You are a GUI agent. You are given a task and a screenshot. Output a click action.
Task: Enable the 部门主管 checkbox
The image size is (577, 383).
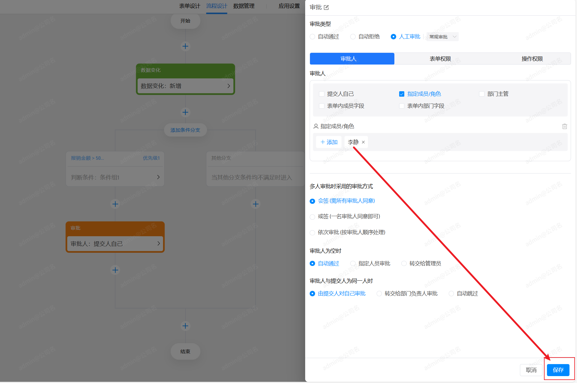point(482,94)
